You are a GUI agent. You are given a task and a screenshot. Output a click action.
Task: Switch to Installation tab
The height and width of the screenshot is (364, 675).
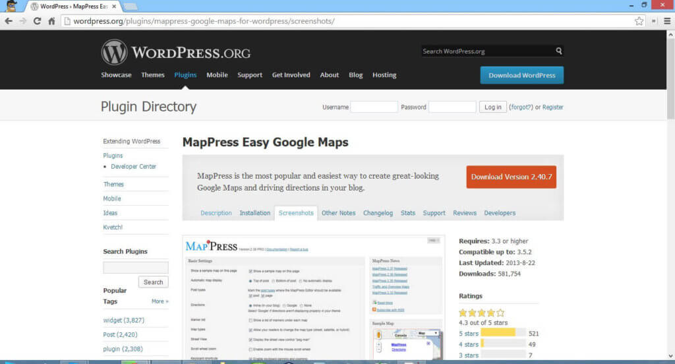(255, 213)
